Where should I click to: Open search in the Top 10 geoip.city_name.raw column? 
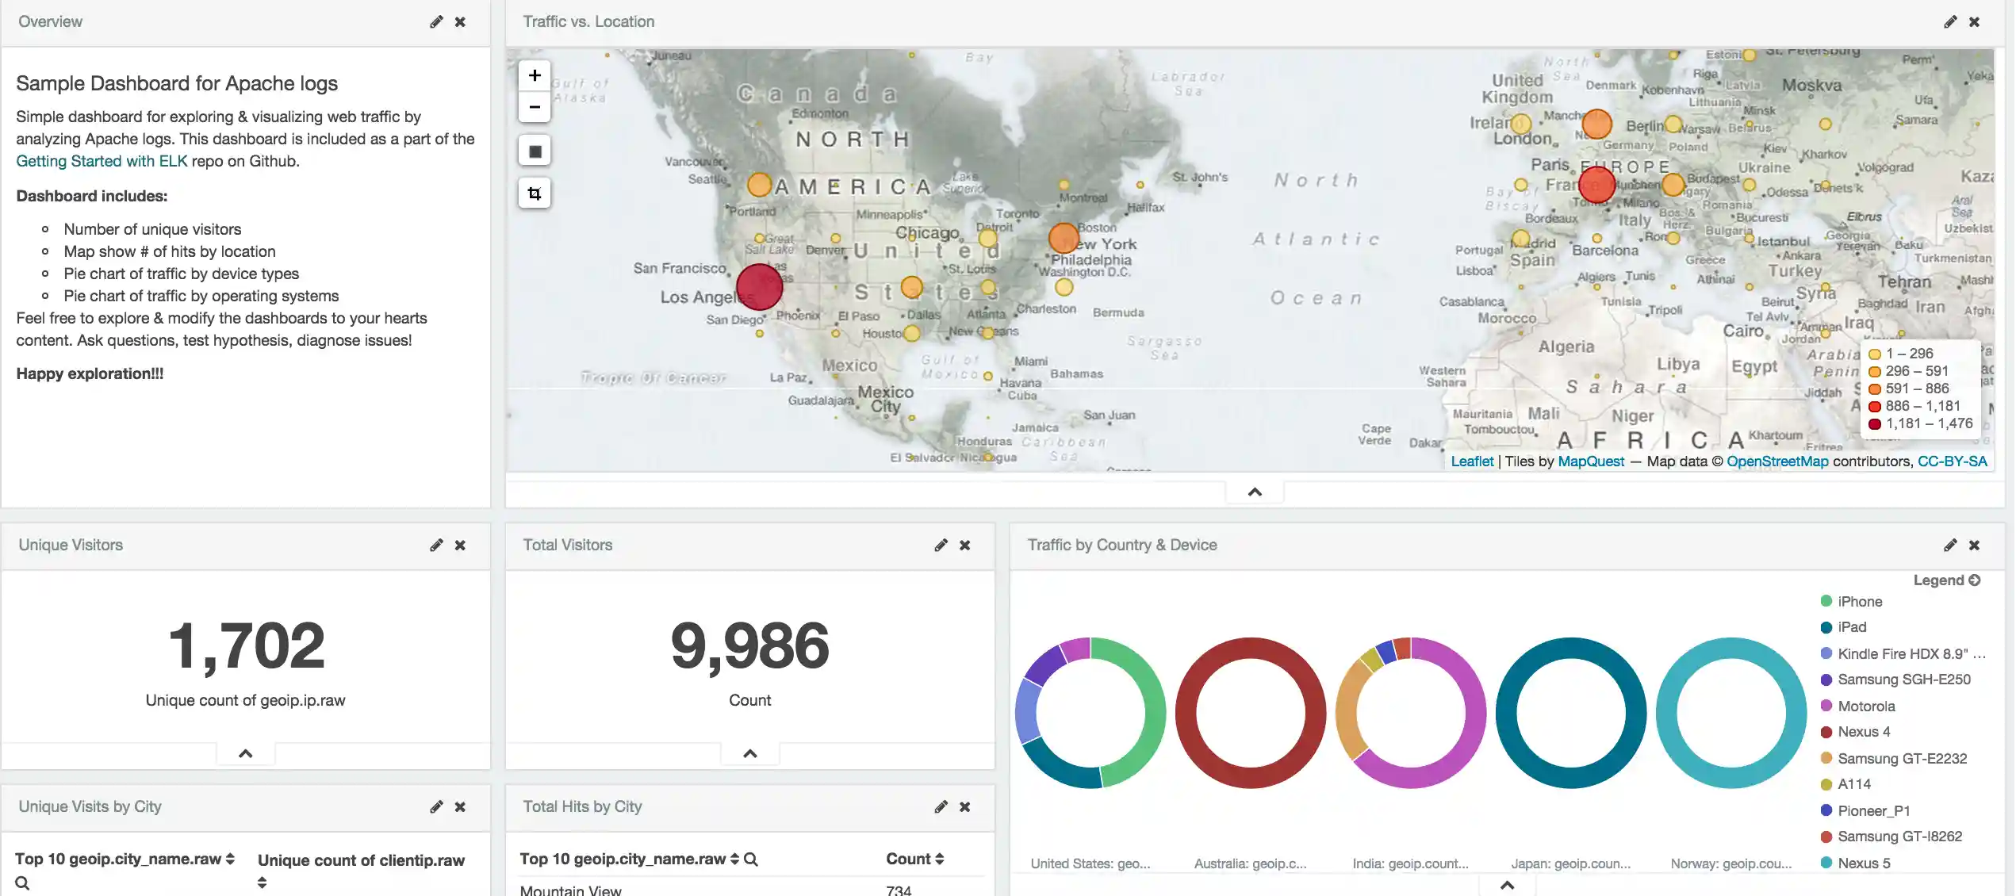pyautogui.click(x=22, y=882)
